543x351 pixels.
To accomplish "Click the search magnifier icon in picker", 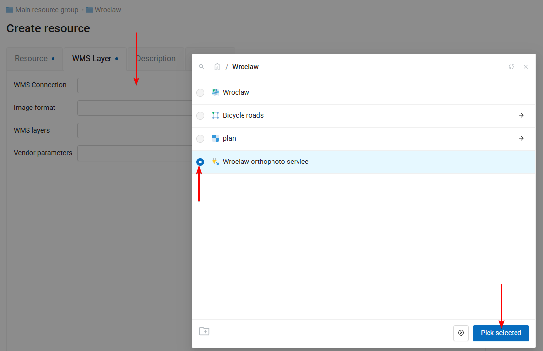I will pos(202,67).
